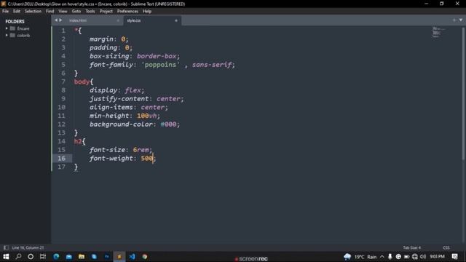
Task: Click the microphone tray icon
Action: (390, 257)
